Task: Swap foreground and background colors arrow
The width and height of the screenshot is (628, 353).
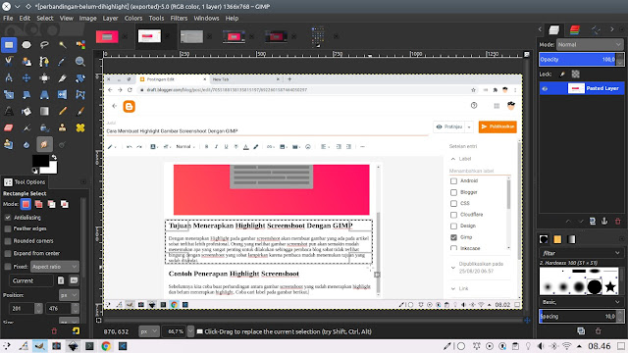Action: coord(54,157)
